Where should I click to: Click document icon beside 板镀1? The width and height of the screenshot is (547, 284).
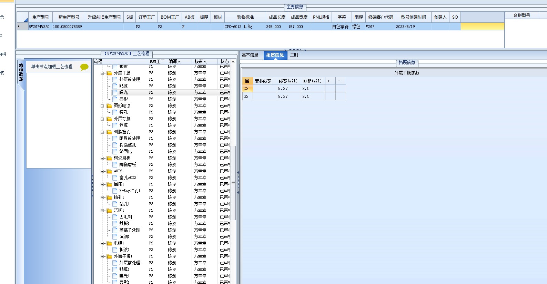(115, 250)
